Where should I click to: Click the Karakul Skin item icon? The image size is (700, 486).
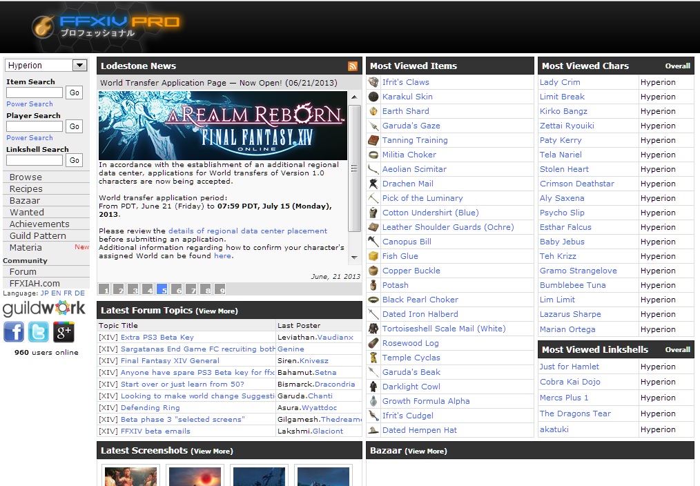(373, 97)
